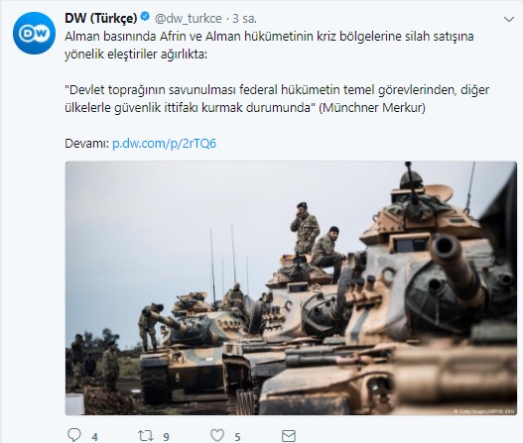Open the DW profile avatar logo

(x=34, y=33)
